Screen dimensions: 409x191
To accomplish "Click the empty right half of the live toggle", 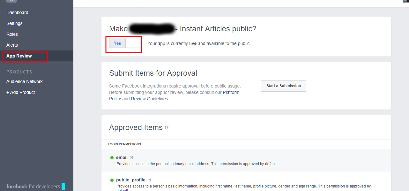I will [x=133, y=43].
